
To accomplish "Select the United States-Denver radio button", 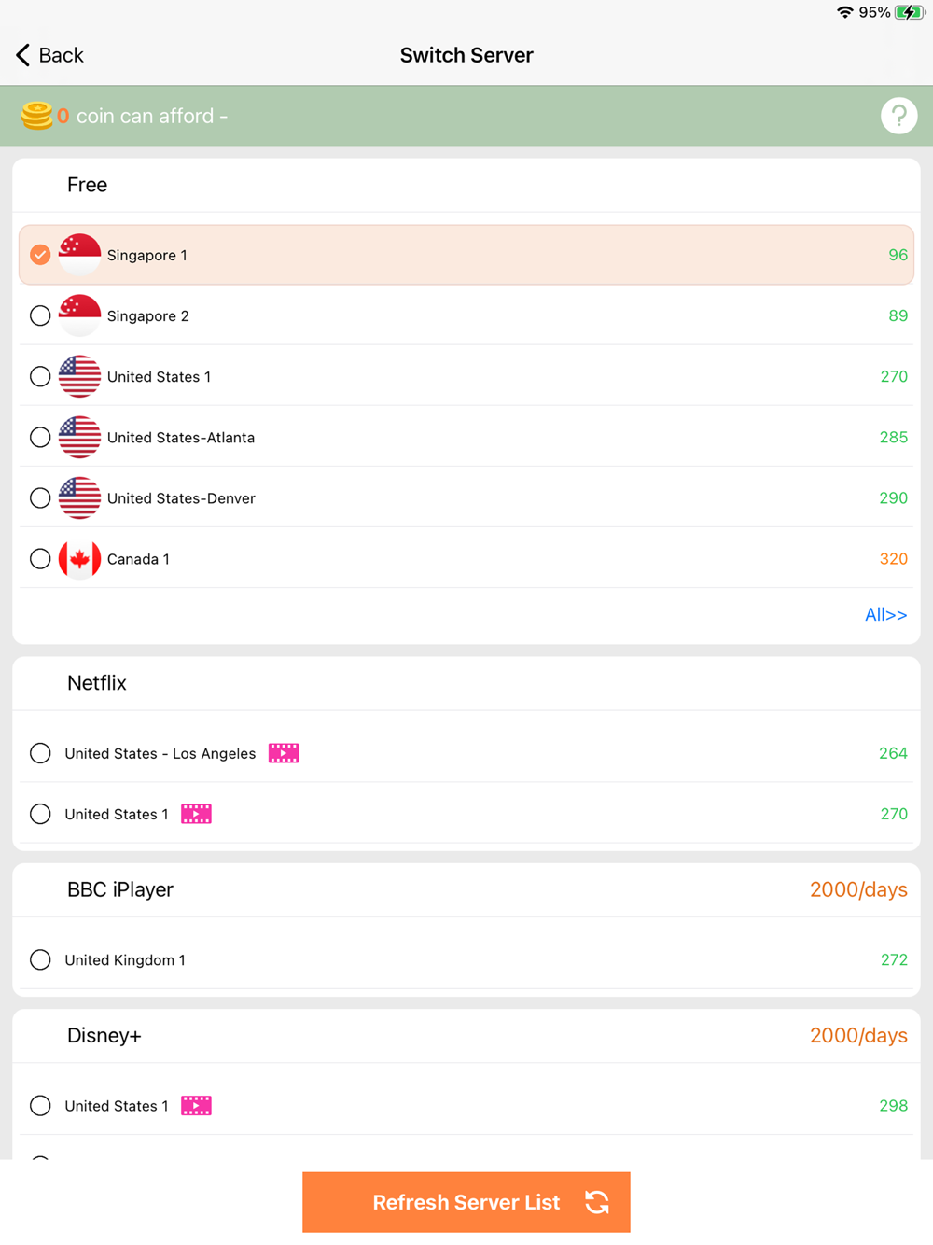I will coord(40,498).
